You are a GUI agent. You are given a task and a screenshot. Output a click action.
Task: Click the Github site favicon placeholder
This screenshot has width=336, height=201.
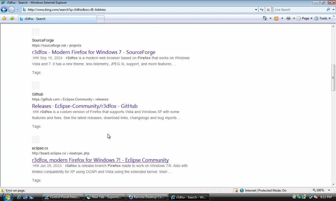click(36, 86)
